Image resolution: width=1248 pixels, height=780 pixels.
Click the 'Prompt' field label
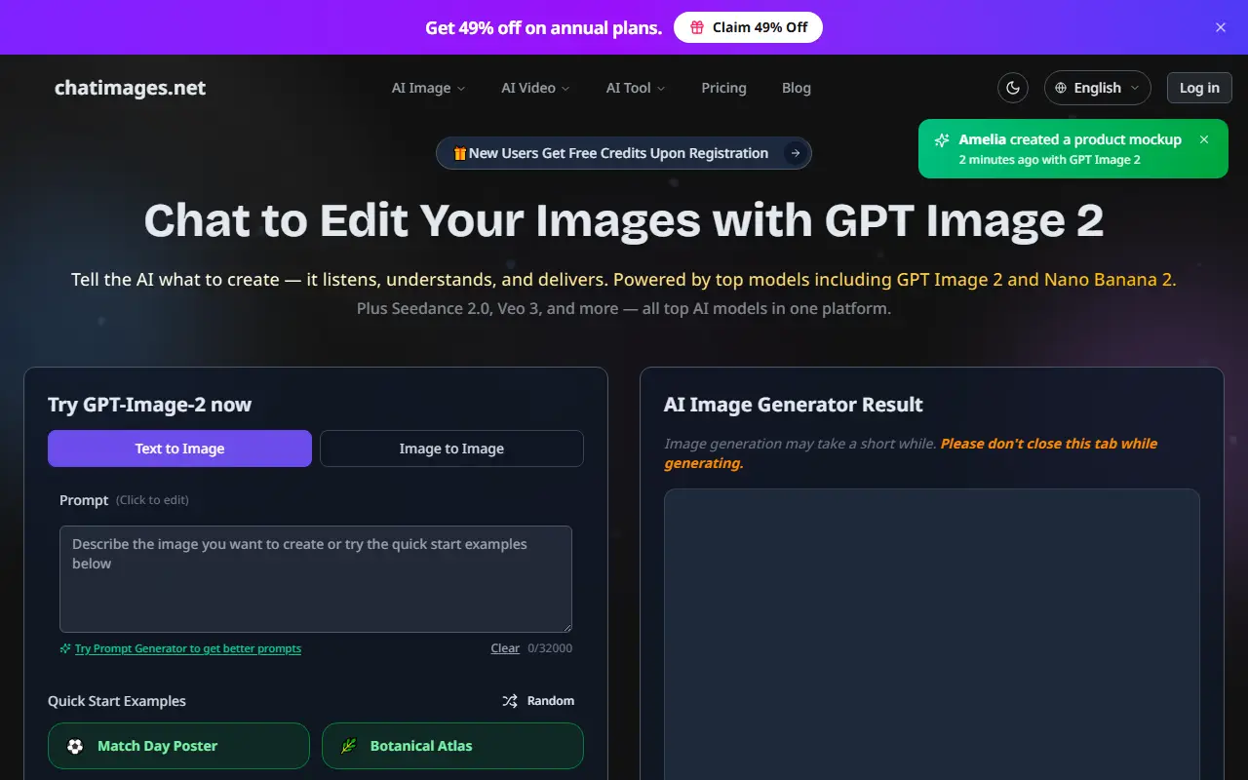(84, 500)
